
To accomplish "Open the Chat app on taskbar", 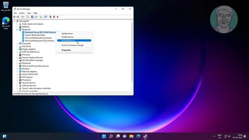I will click(x=124, y=136).
